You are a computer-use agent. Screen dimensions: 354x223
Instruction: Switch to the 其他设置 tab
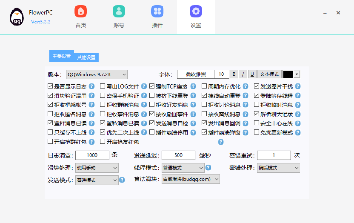point(87,58)
